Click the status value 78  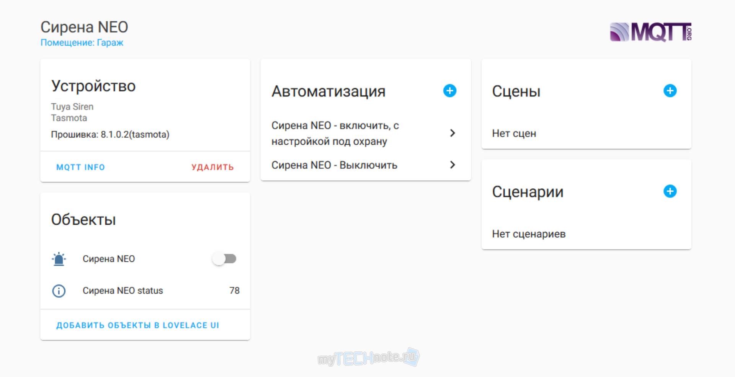click(234, 291)
